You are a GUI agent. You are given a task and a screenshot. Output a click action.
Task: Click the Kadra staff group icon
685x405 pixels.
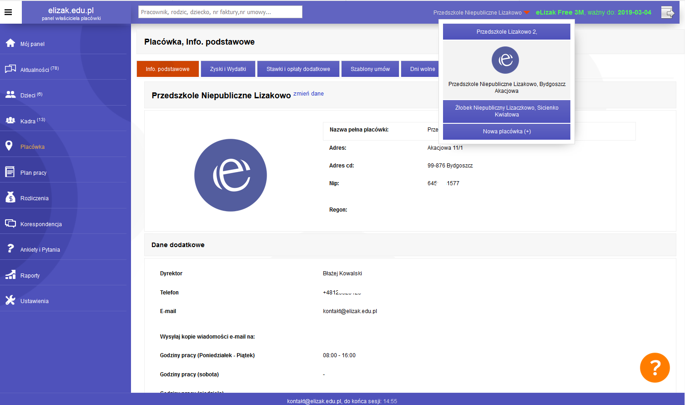click(10, 120)
